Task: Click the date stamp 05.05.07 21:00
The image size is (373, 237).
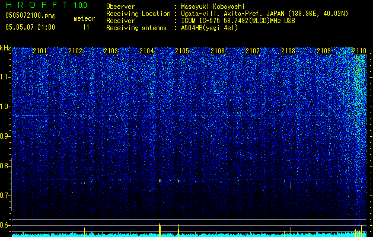Action: pyautogui.click(x=30, y=27)
